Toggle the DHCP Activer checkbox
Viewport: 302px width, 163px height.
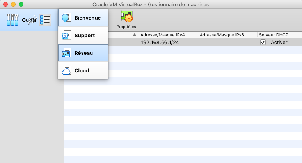pos(263,42)
